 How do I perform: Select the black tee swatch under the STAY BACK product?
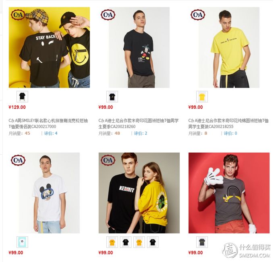23,96
